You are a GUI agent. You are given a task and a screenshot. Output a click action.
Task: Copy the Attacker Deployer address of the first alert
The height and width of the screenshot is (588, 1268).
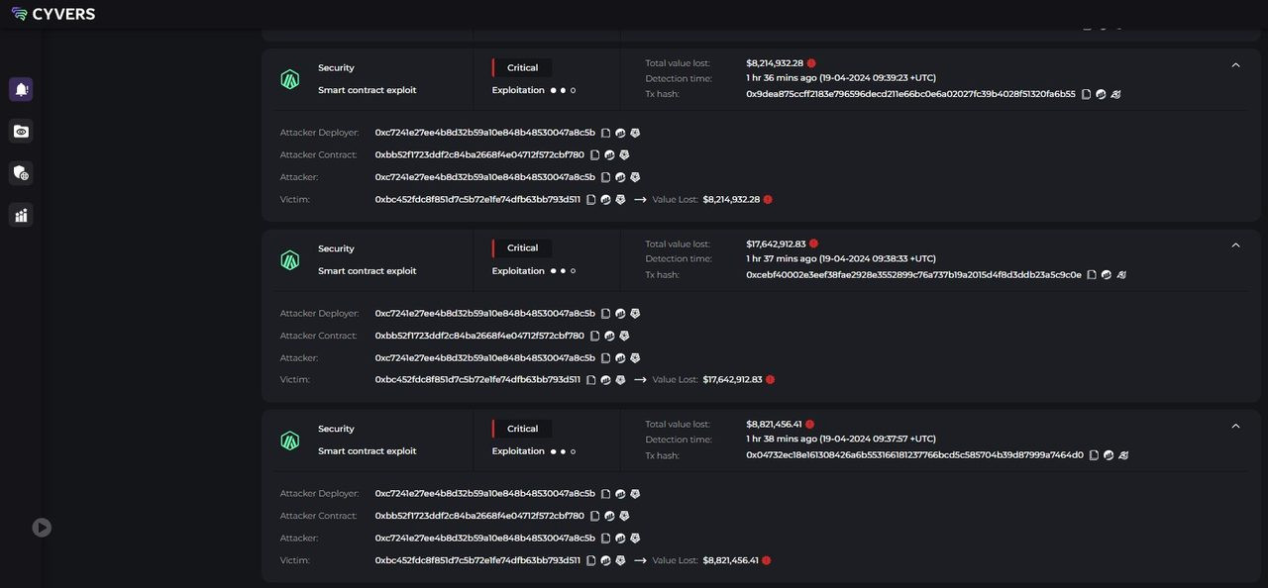click(605, 132)
